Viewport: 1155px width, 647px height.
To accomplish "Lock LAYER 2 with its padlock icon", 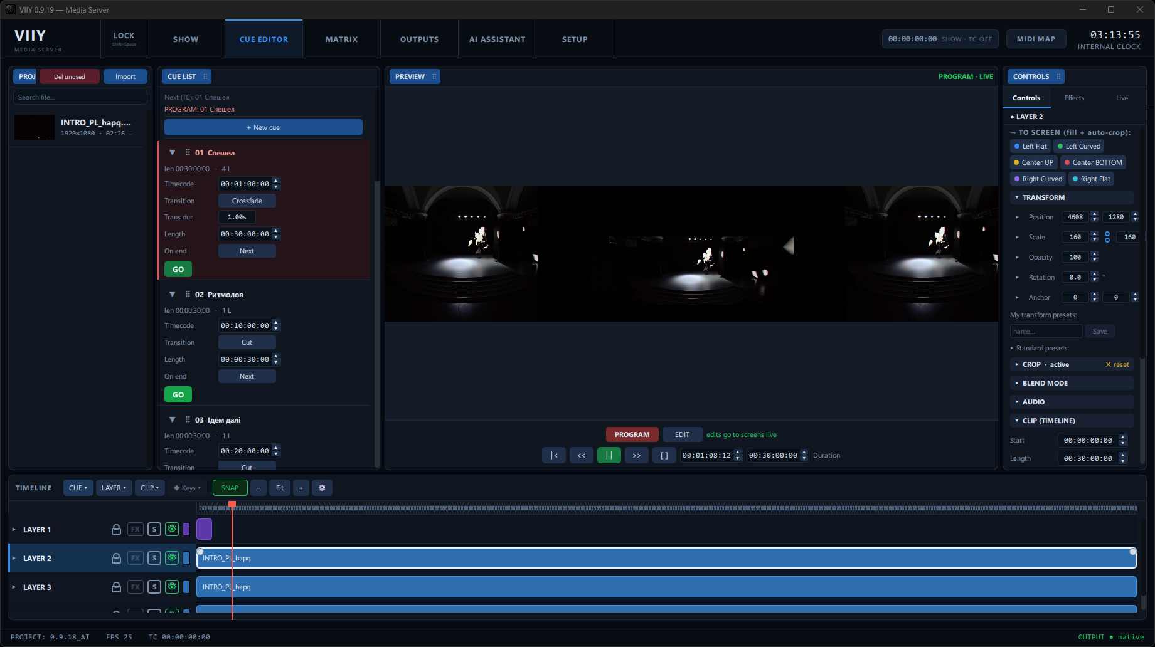I will (116, 558).
